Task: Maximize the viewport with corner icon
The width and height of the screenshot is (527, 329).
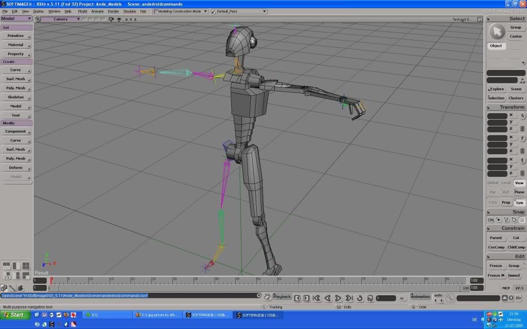Action: tap(480, 20)
